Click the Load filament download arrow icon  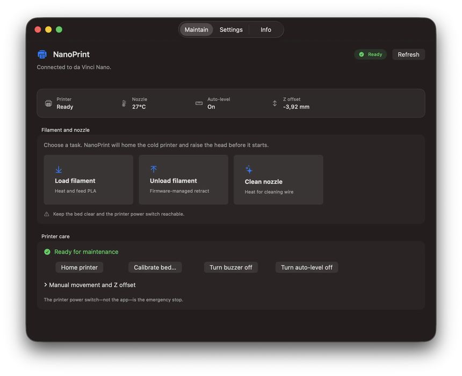click(59, 169)
